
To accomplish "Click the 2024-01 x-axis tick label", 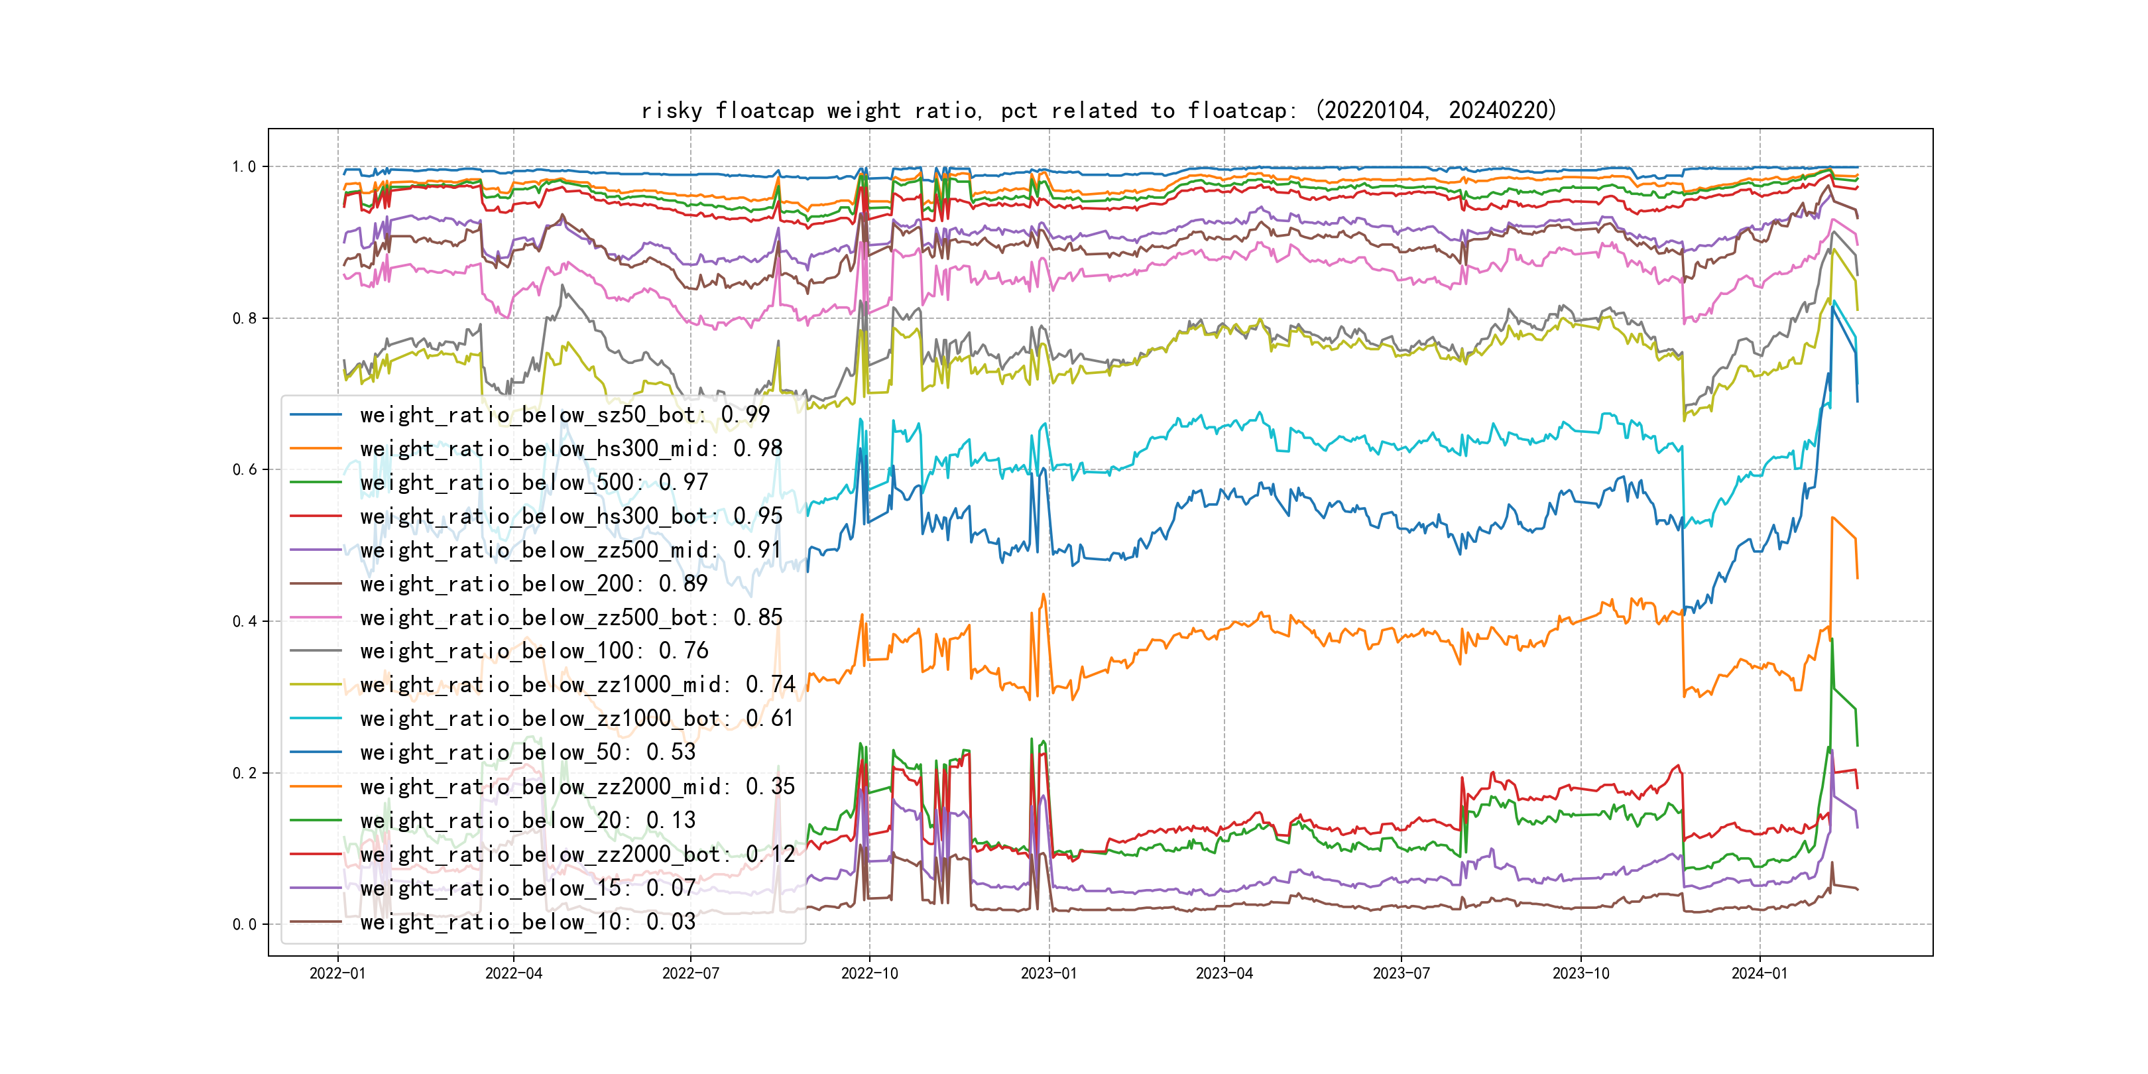I will pos(1759,973).
